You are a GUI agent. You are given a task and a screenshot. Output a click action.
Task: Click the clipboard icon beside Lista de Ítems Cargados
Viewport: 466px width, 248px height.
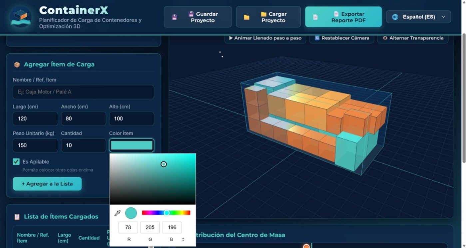[17, 217]
